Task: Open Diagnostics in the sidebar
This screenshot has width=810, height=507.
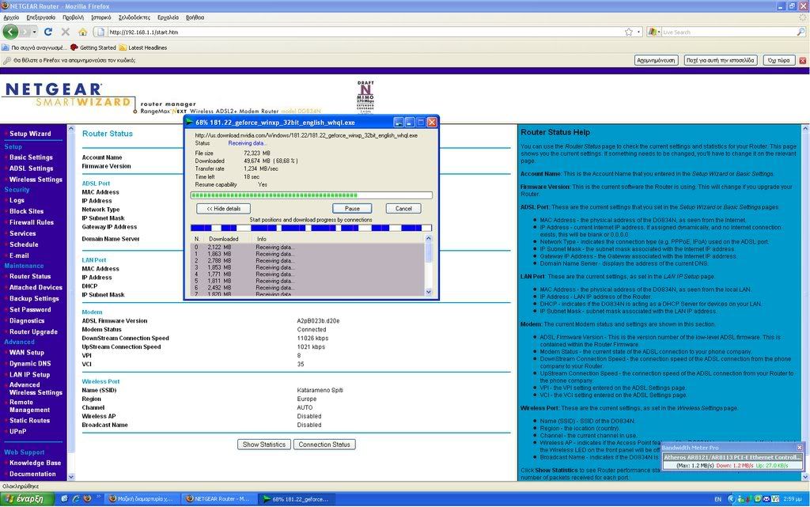Action: (x=27, y=320)
